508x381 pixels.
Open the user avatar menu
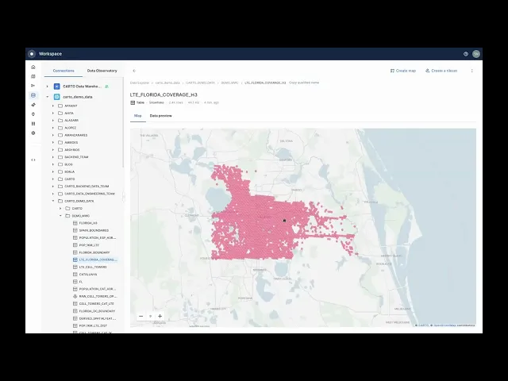(476, 54)
